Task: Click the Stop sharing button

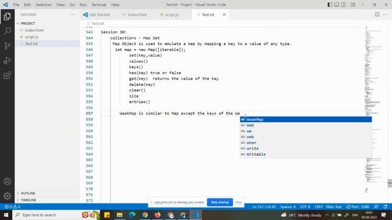Action: click(x=220, y=202)
